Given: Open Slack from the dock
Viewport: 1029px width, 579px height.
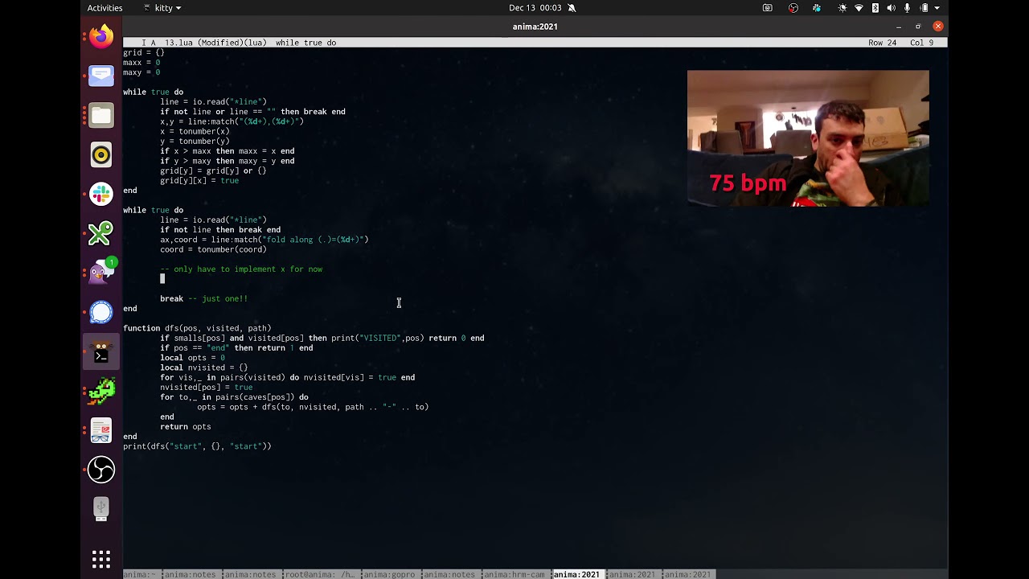Looking at the screenshot, I should 101,194.
